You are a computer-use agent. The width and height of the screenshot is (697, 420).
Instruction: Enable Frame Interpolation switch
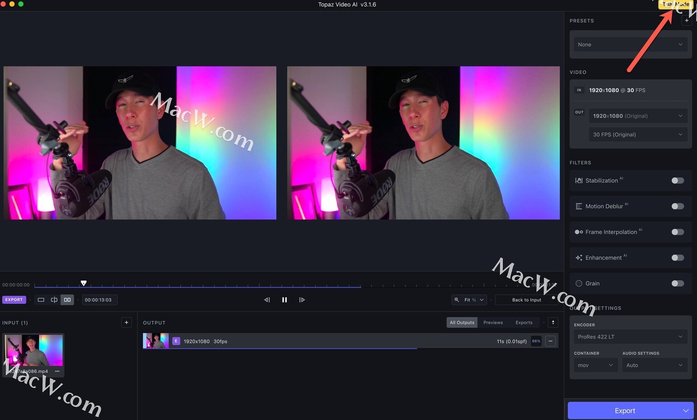click(677, 232)
